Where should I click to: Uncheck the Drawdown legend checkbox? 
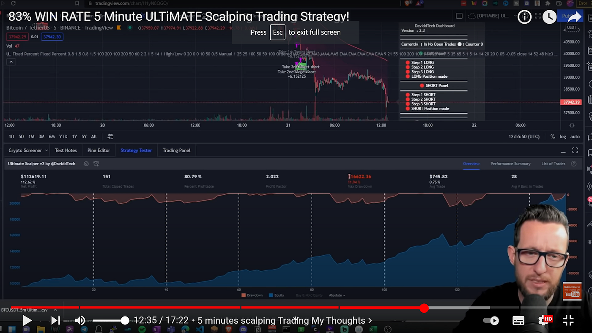[x=244, y=295]
